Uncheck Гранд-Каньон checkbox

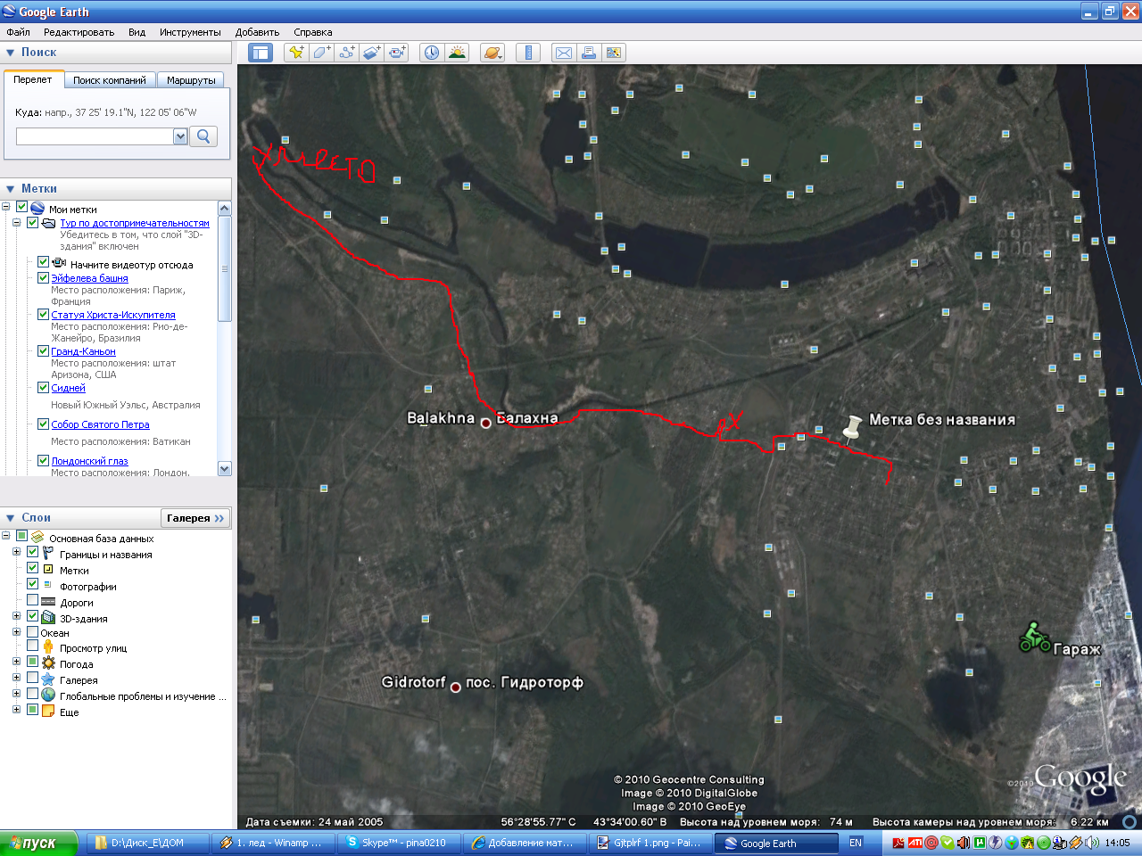coord(43,350)
